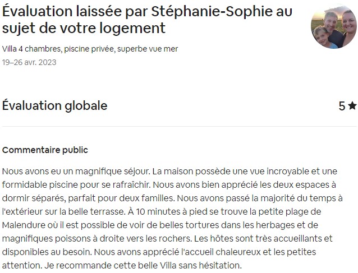Click the "Commentaire public" heading
The width and height of the screenshot is (358, 273).
point(45,150)
